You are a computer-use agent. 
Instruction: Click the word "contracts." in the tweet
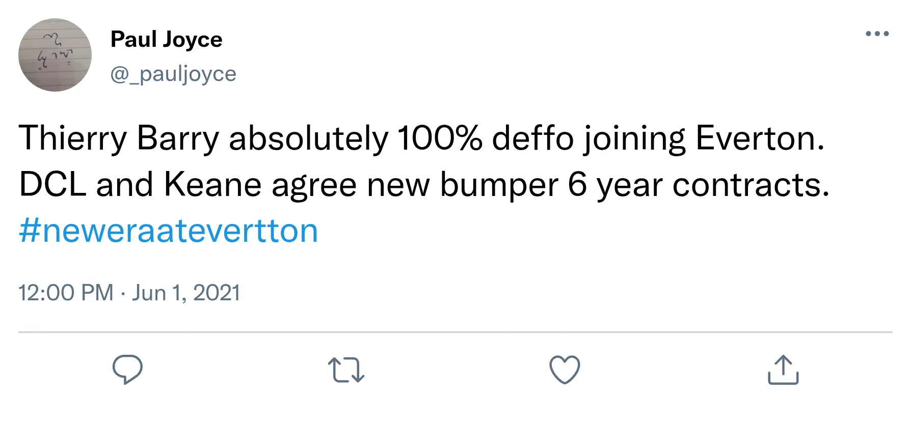pos(751,184)
